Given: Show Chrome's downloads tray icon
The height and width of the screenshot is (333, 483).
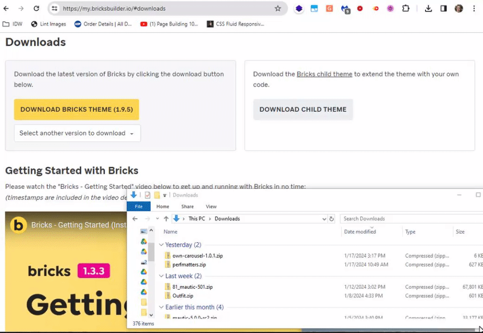Looking at the screenshot, I should (428, 9).
